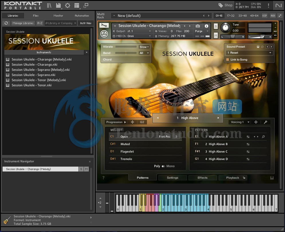Screen dimensions: 285x232
Task: Click the snapshot camera icon
Action: coord(198,26)
